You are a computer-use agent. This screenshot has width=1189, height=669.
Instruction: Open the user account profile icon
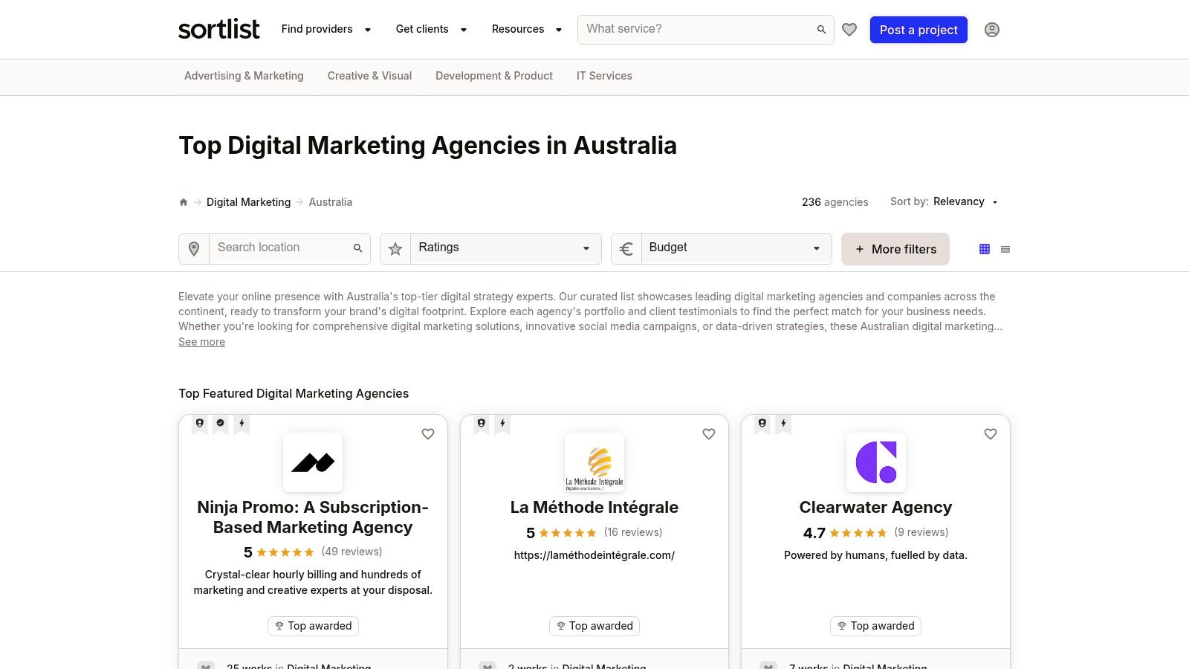tap(991, 30)
